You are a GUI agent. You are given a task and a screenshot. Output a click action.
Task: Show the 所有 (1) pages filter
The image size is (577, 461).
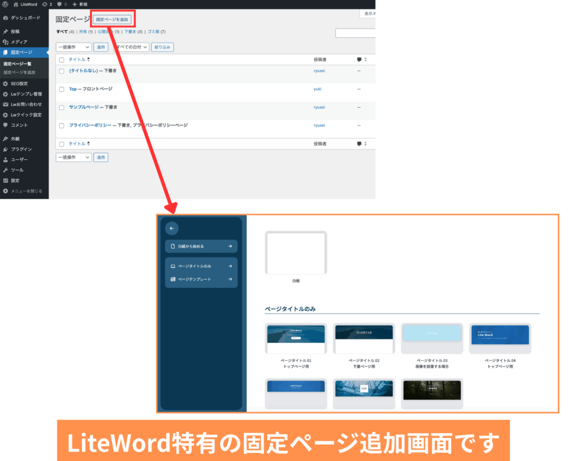[x=86, y=32]
